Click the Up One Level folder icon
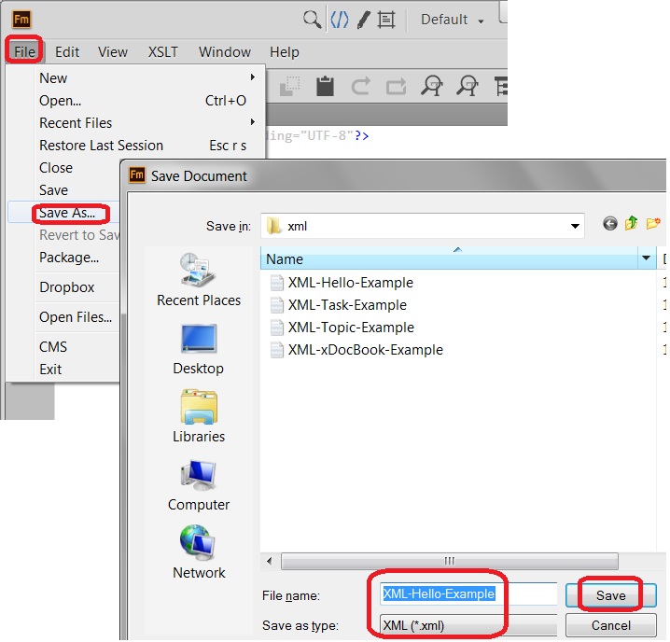 631,223
